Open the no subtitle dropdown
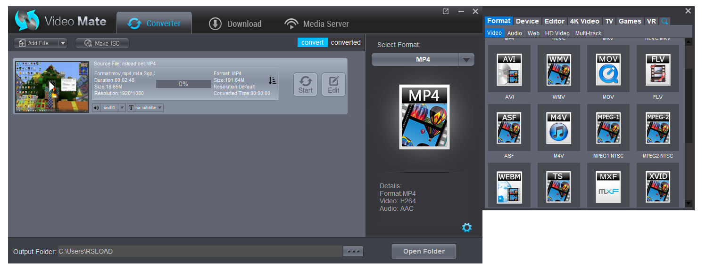 [x=159, y=108]
